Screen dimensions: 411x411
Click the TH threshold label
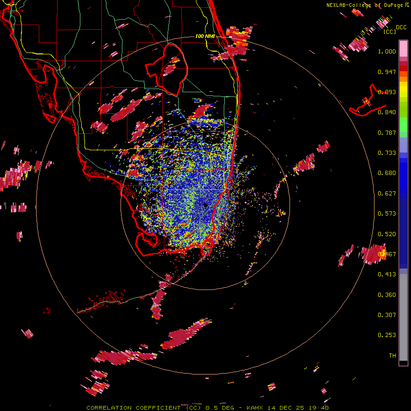pyautogui.click(x=392, y=356)
